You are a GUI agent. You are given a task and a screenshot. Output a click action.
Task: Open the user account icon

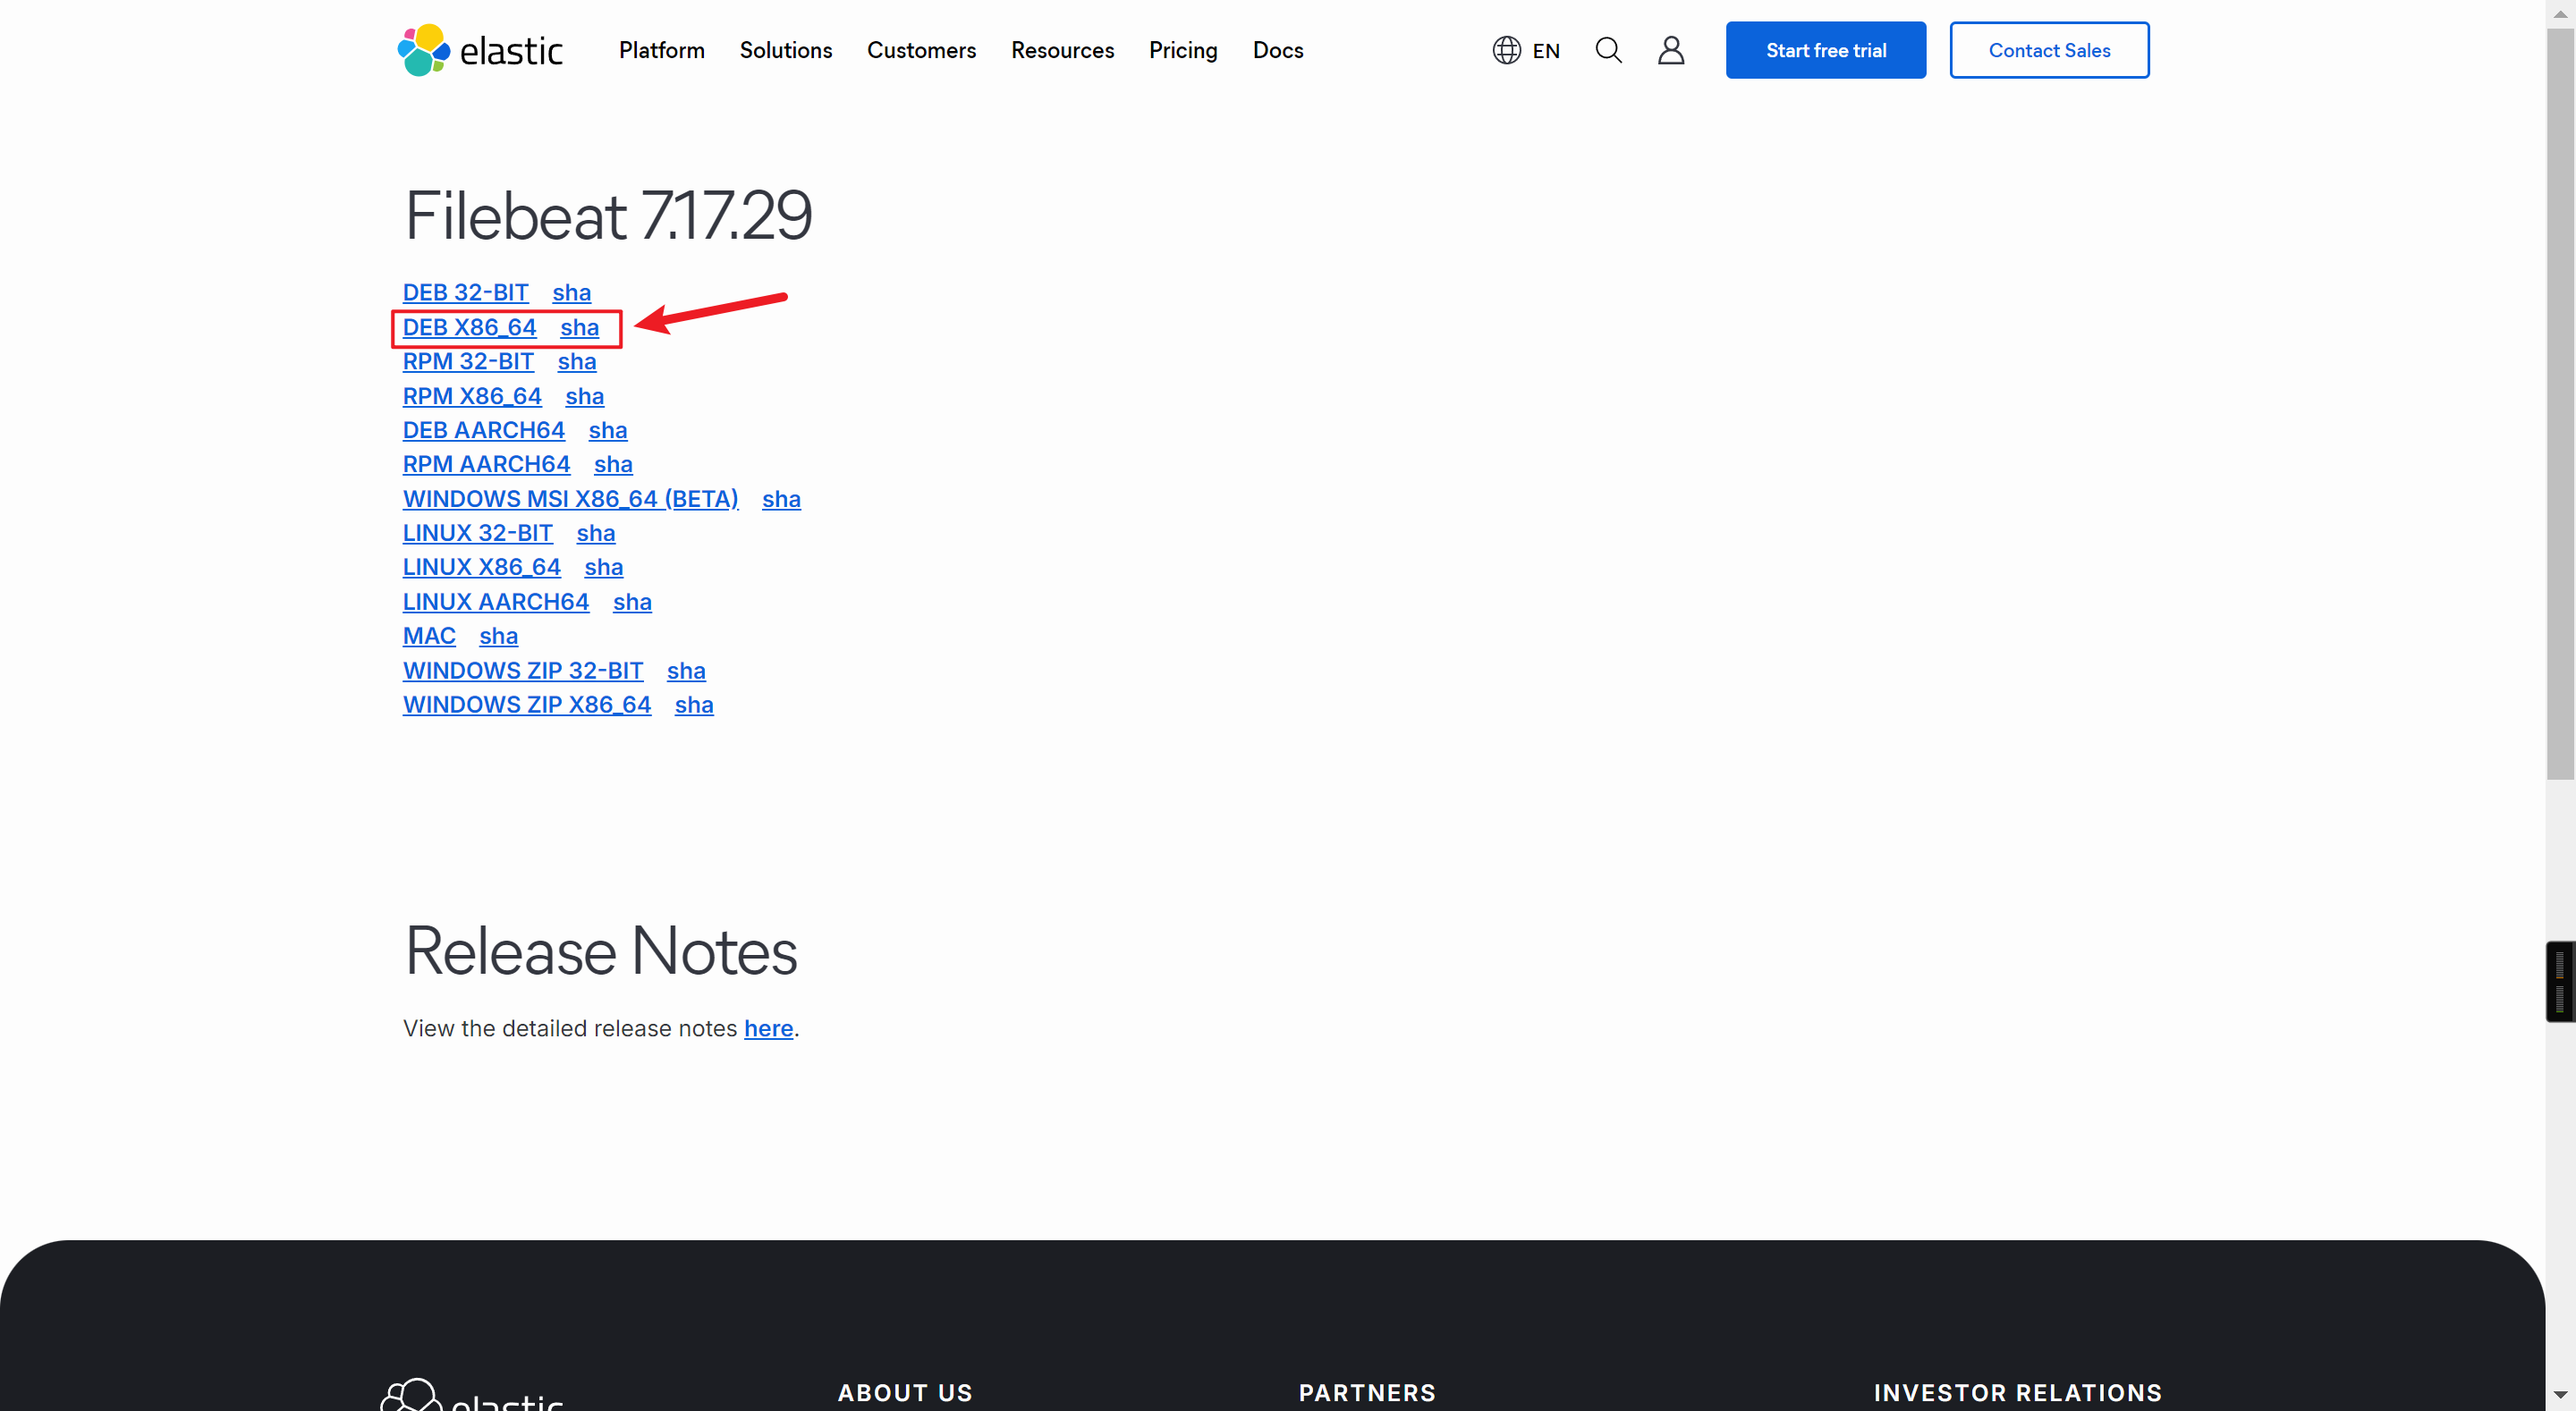(1671, 50)
